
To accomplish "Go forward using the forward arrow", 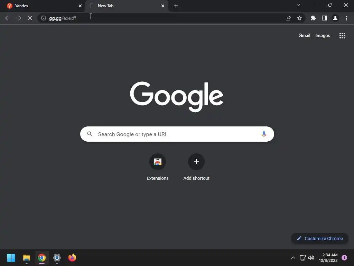I will click(x=19, y=18).
